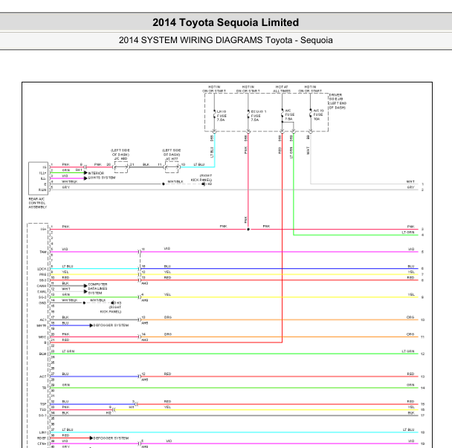Select the "J/C H77" junction connector box

pos(172,167)
